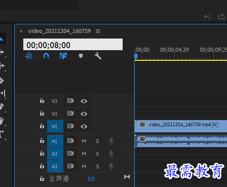Image resolution: width=227 pixels, height=187 pixels.
Task: Toggle lock on track A3
Action: tap(42, 166)
